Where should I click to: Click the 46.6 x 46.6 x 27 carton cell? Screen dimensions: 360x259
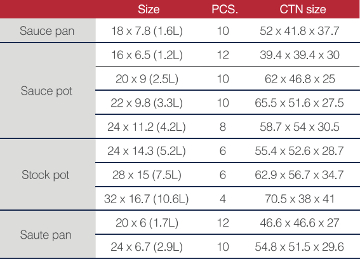pyautogui.click(x=300, y=223)
